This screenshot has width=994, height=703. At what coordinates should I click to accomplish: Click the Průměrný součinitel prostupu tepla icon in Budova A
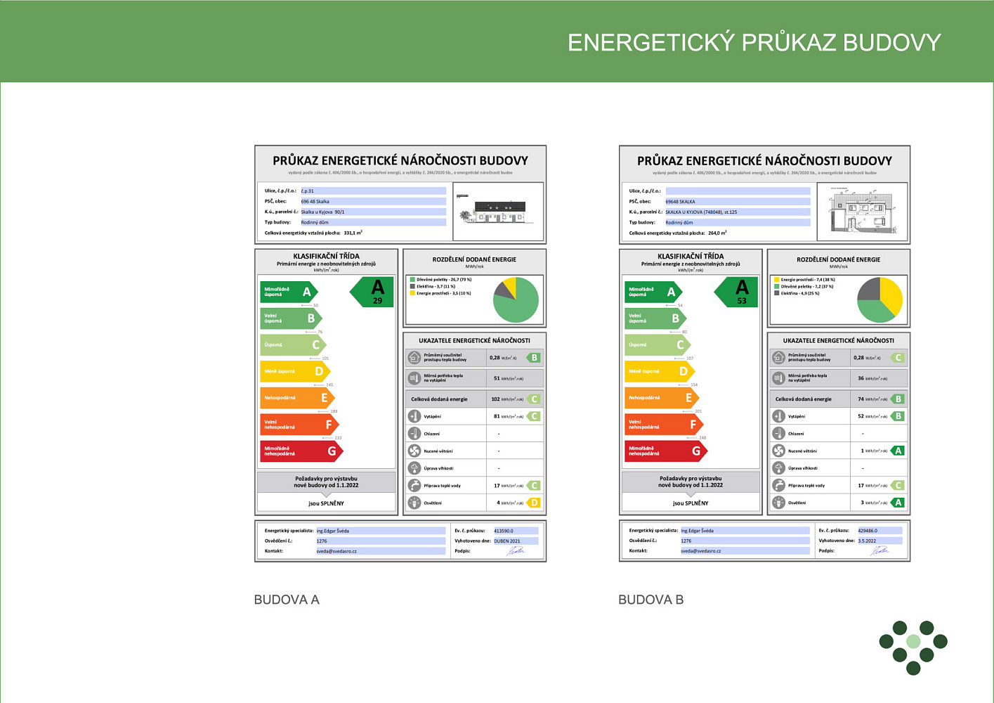[414, 358]
